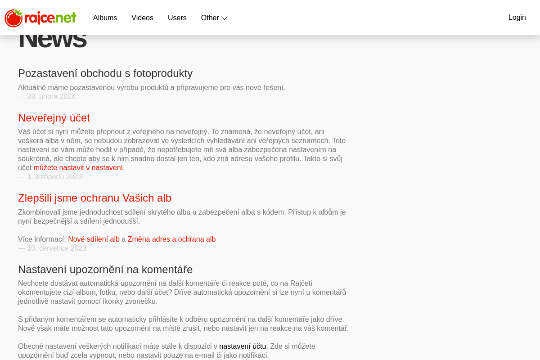Click the rajce.net wordmark text
540x360 pixels.
(50, 18)
